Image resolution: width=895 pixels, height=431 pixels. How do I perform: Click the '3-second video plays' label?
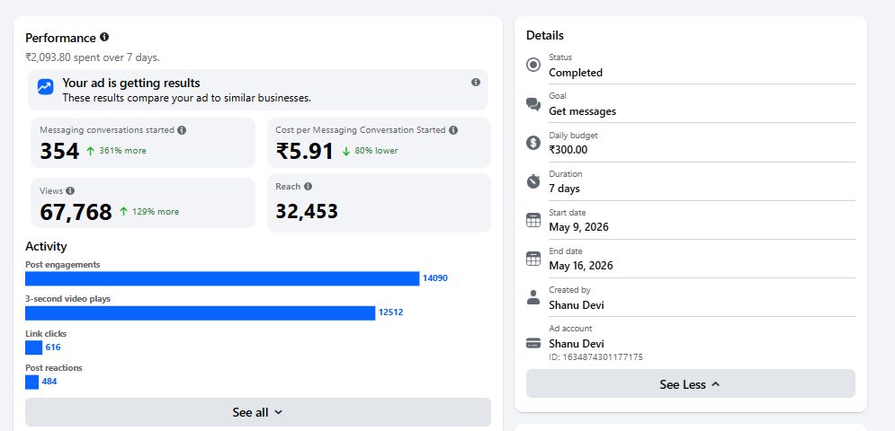[x=68, y=299]
